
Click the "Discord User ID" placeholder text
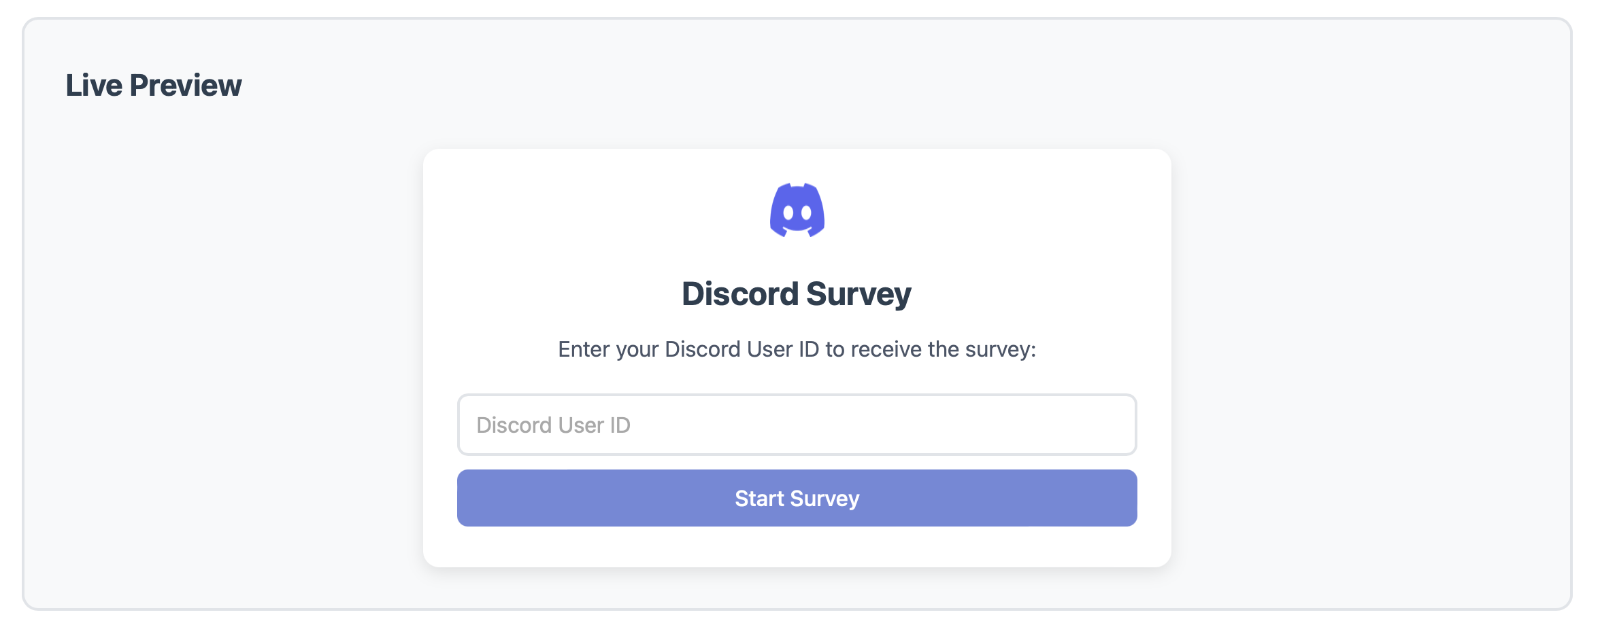[554, 425]
